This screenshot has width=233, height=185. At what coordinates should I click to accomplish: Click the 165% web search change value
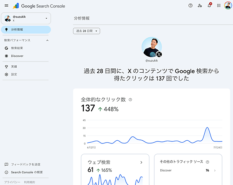pos(106,170)
